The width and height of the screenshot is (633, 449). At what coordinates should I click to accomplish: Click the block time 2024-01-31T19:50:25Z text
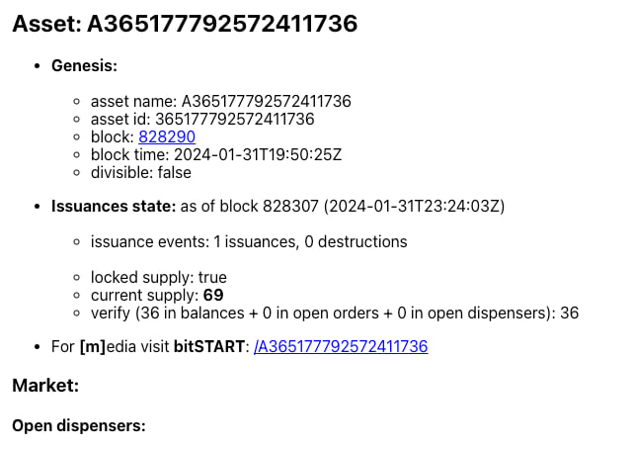[x=216, y=154]
